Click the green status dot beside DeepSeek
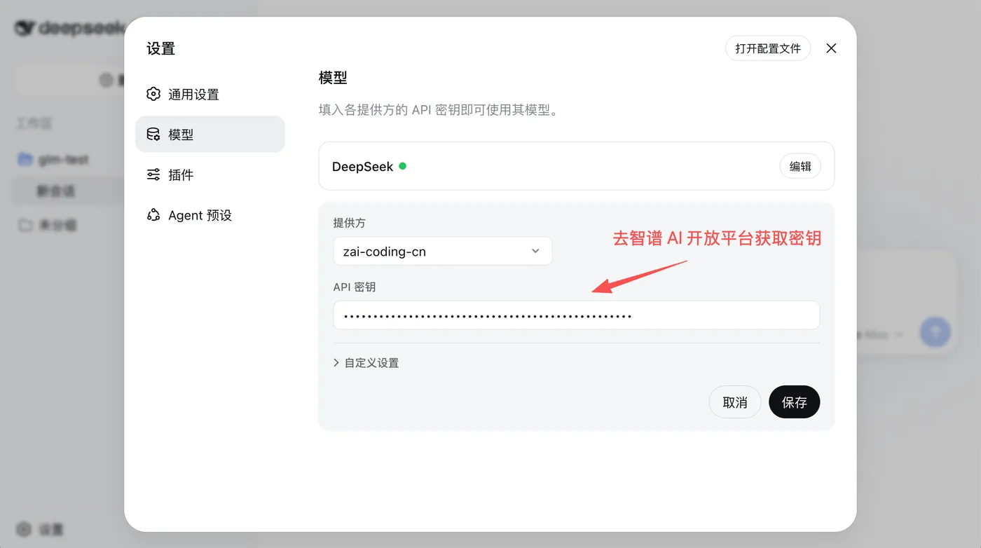 click(403, 166)
